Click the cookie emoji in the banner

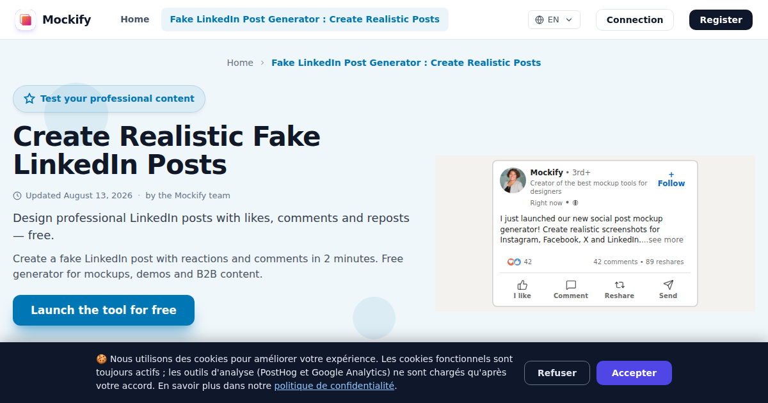(101, 359)
